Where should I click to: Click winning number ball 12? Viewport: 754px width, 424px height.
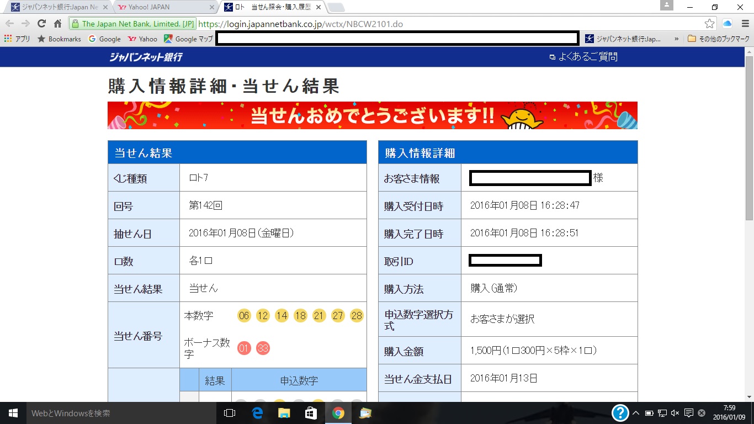pos(263,316)
